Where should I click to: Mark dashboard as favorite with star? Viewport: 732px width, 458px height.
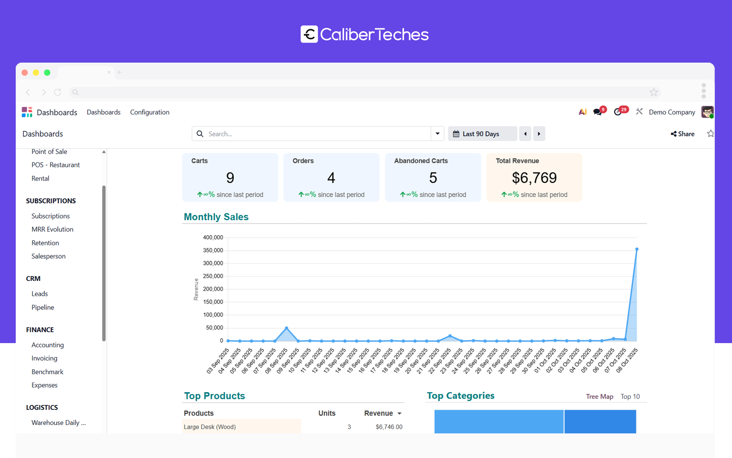click(x=710, y=134)
